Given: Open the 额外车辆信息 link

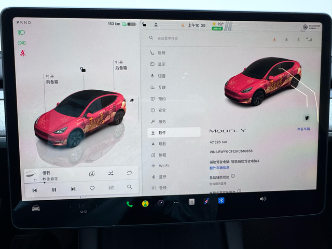Looking at the screenshot, I should click(219, 168).
